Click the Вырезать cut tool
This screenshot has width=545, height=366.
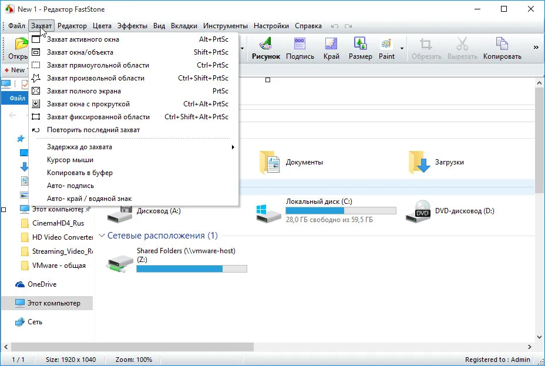pyautogui.click(x=462, y=48)
